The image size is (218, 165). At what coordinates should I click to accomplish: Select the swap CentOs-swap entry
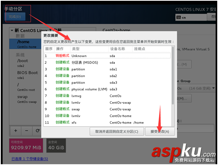pyautogui.click(x=25, y=99)
